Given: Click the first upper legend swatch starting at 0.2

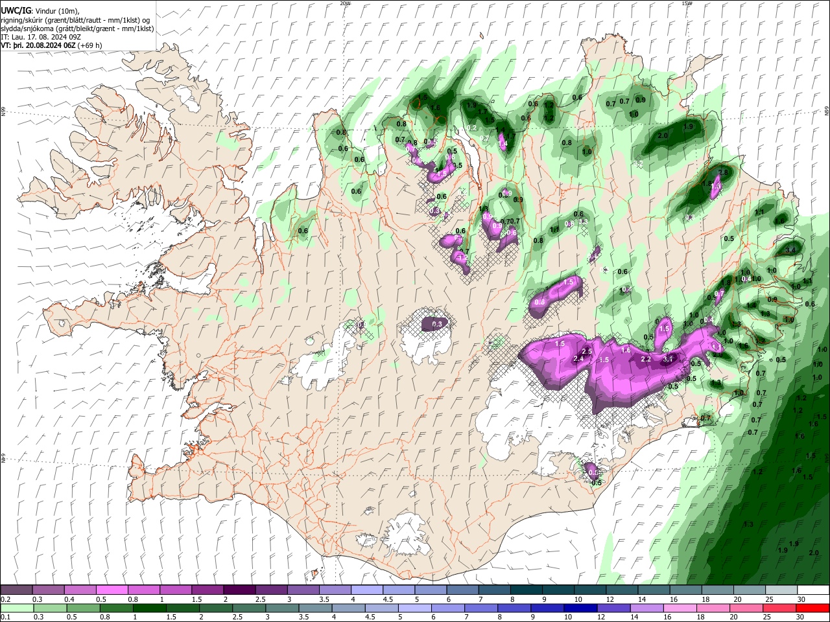Looking at the screenshot, I should (16, 590).
